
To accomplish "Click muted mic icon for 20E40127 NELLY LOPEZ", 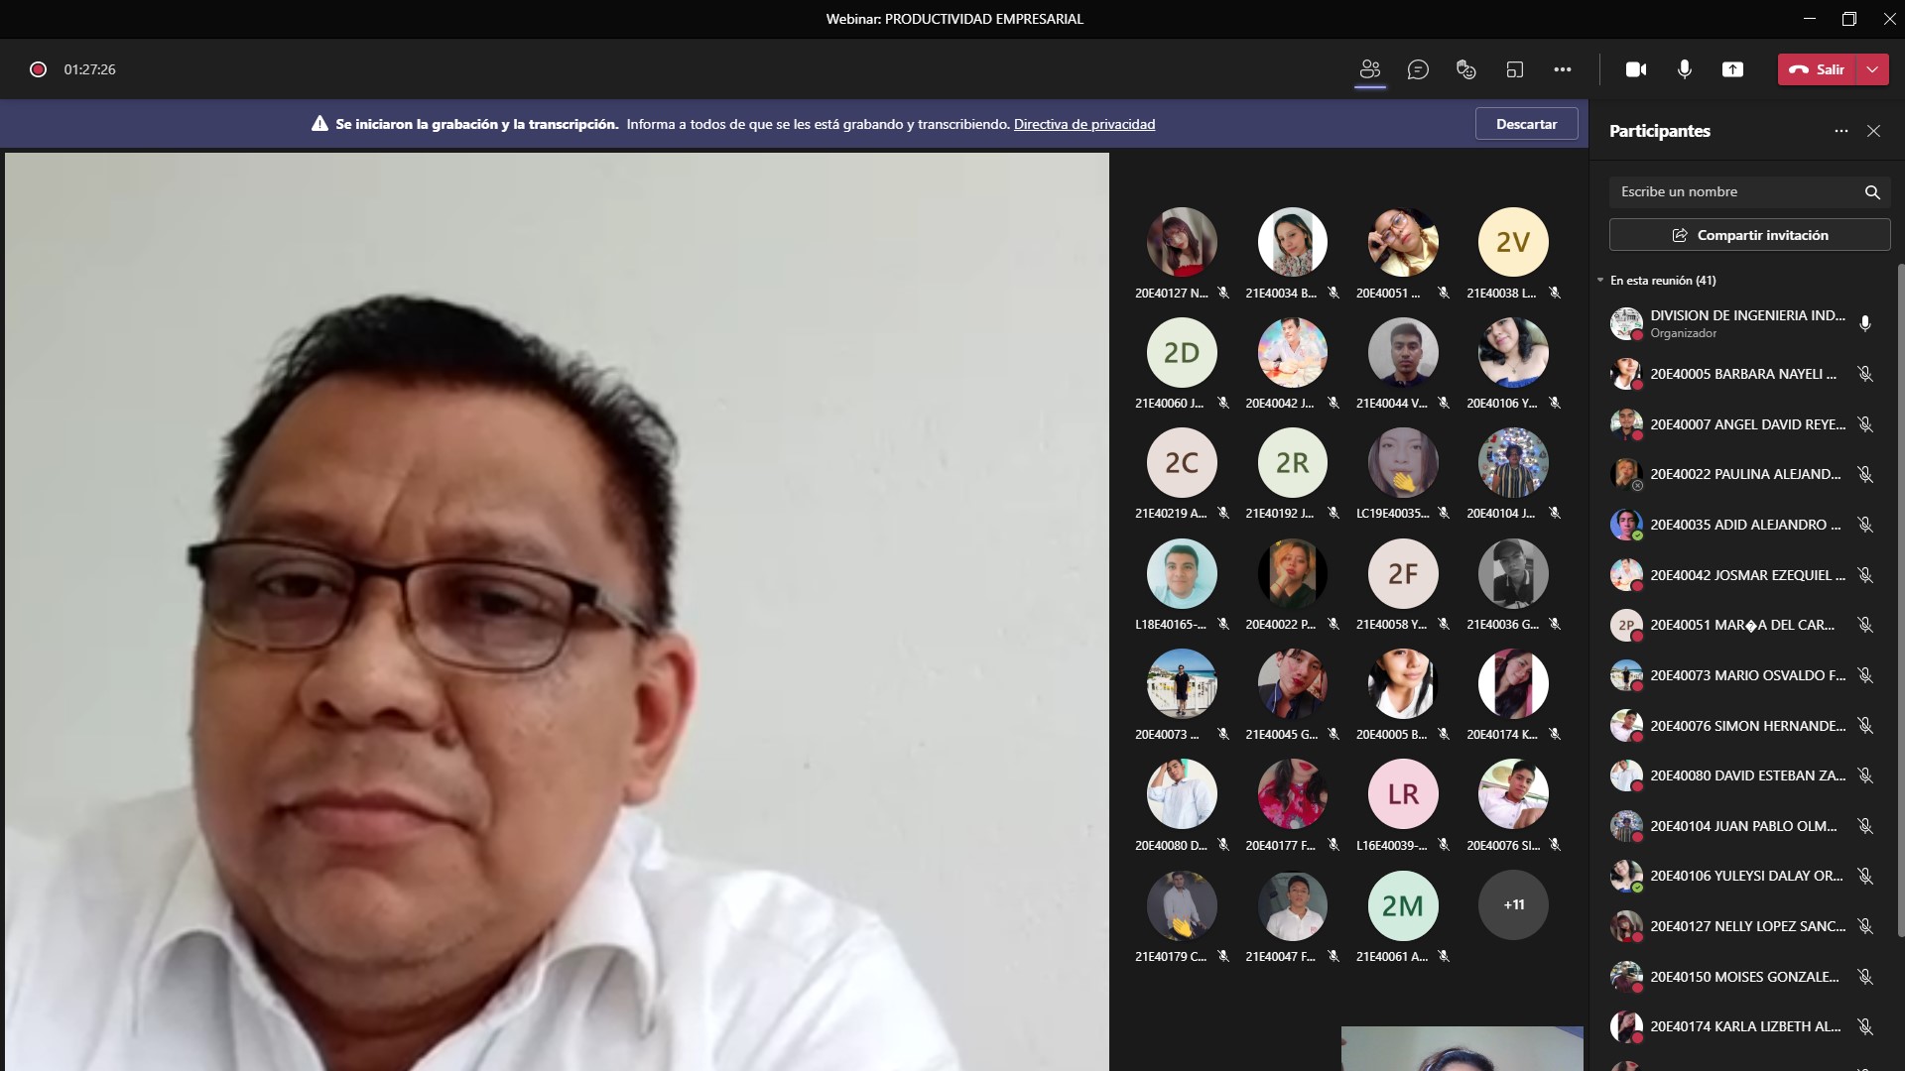I will tap(1865, 926).
